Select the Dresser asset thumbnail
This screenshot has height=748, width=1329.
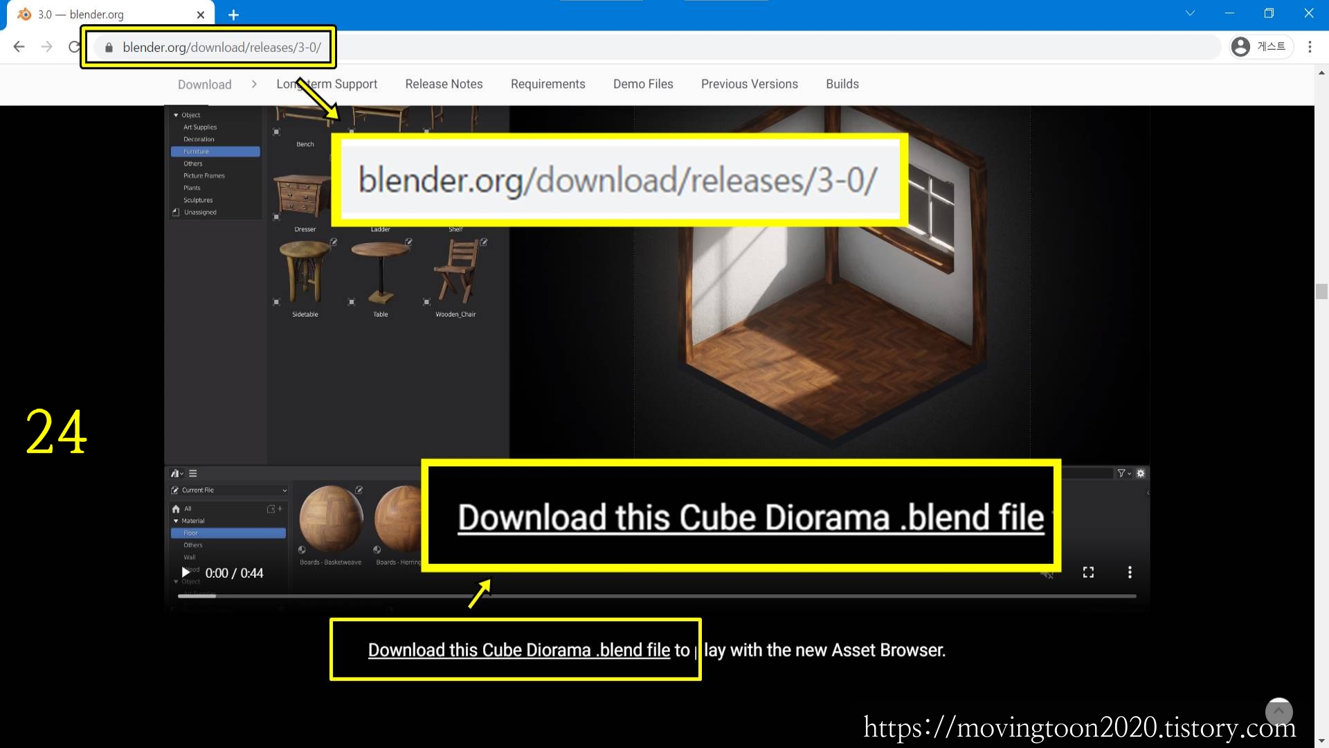pyautogui.click(x=302, y=195)
